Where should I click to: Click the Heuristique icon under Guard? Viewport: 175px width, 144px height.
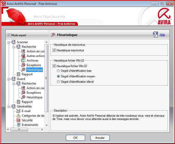[23, 97]
